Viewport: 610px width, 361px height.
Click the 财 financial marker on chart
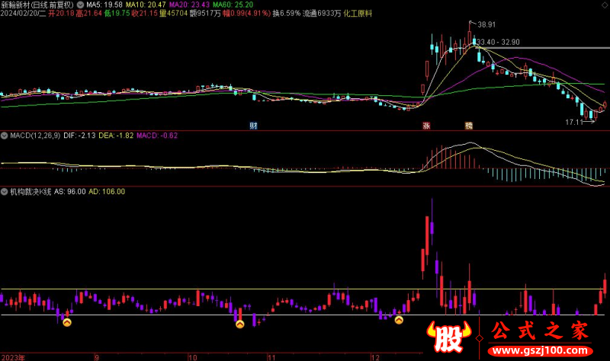pyautogui.click(x=253, y=124)
